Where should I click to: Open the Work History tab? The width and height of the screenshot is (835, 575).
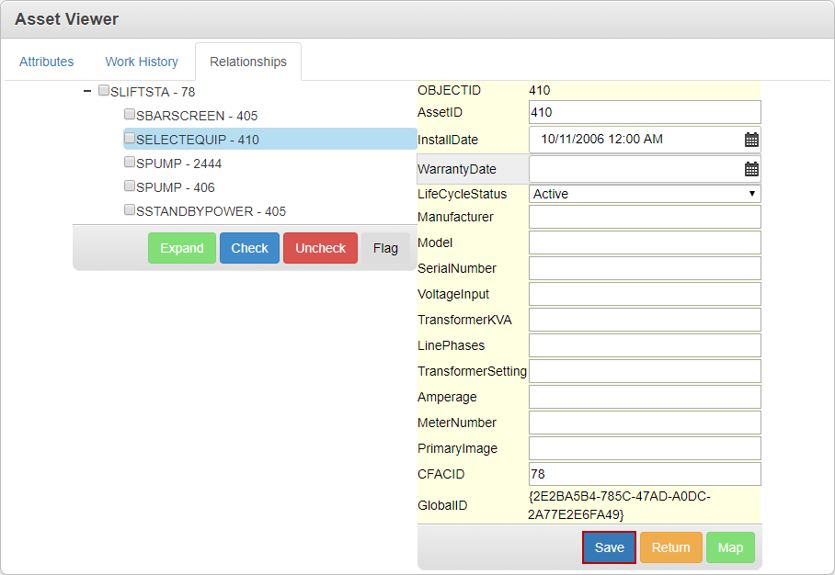click(x=142, y=62)
